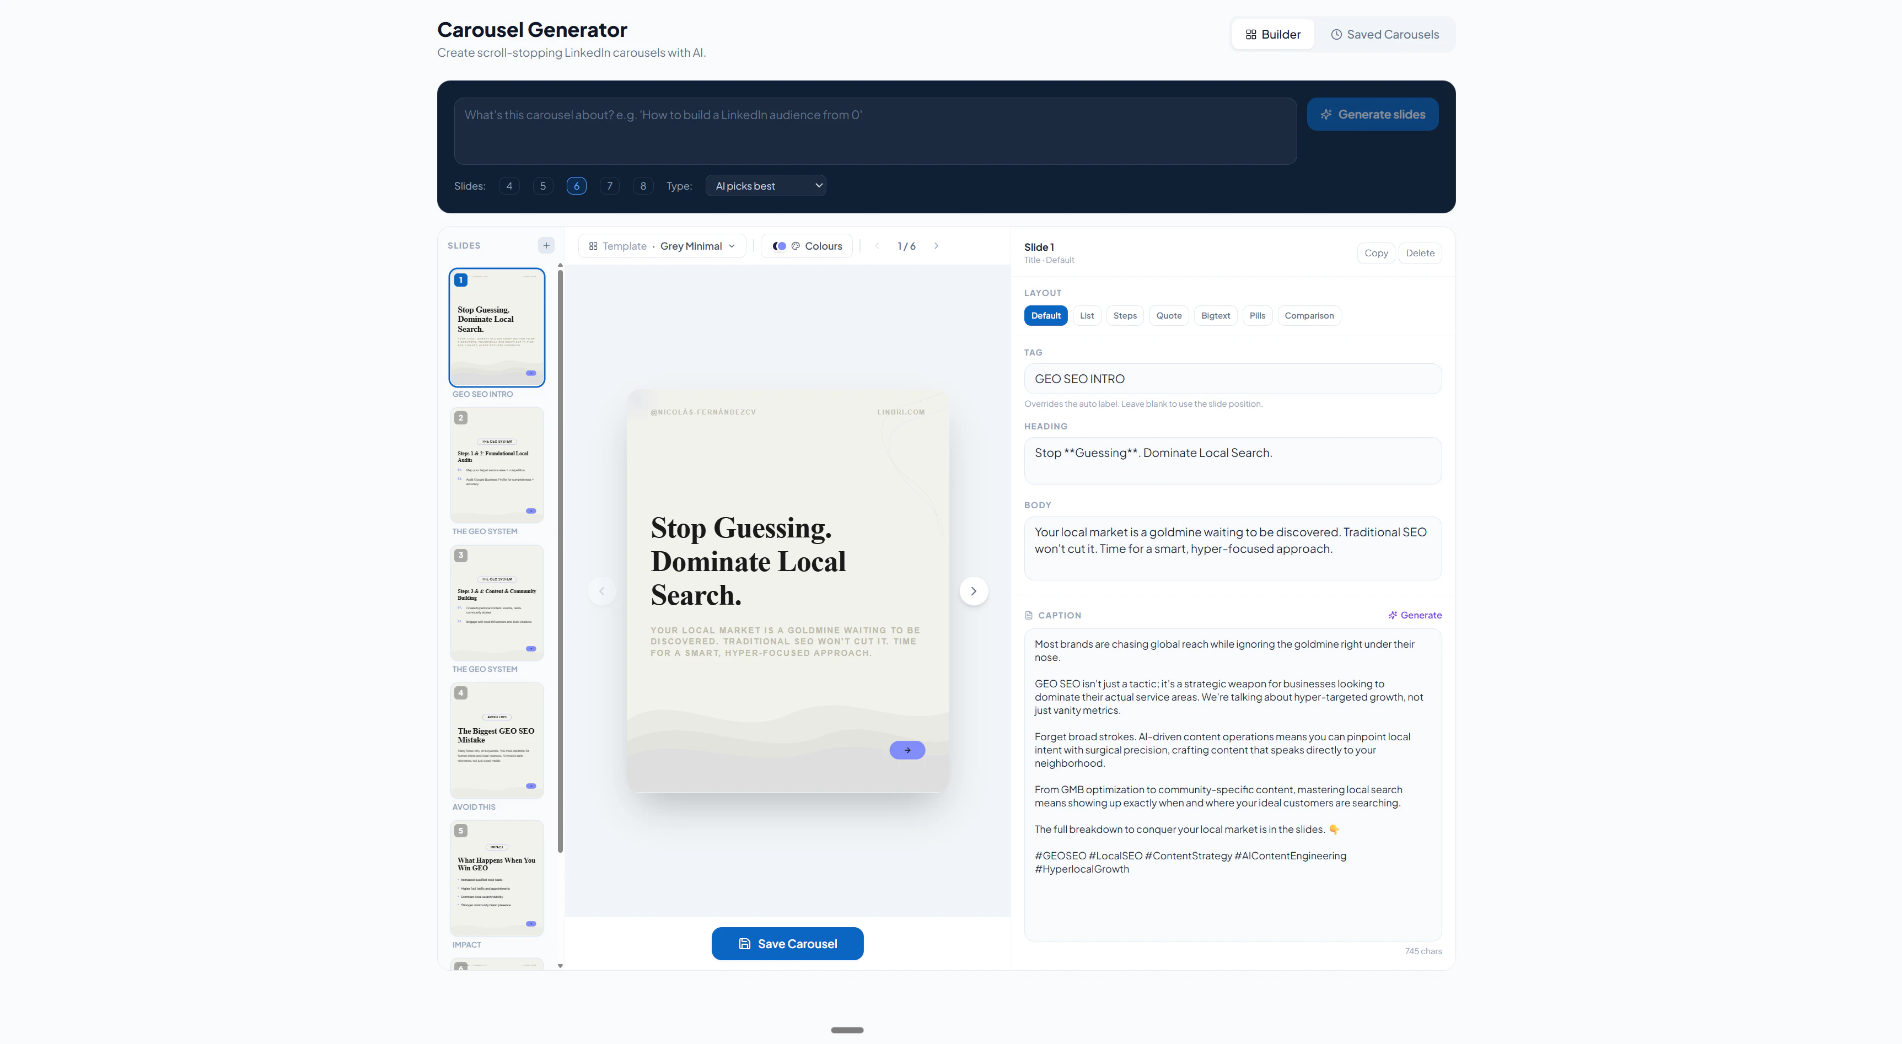
Task: Click the next slide chevron beside 1 / 6
Action: (x=936, y=246)
